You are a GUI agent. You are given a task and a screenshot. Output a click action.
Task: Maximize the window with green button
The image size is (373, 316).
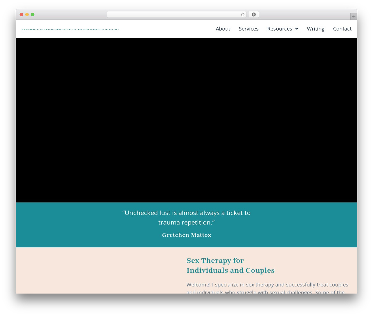point(33,15)
